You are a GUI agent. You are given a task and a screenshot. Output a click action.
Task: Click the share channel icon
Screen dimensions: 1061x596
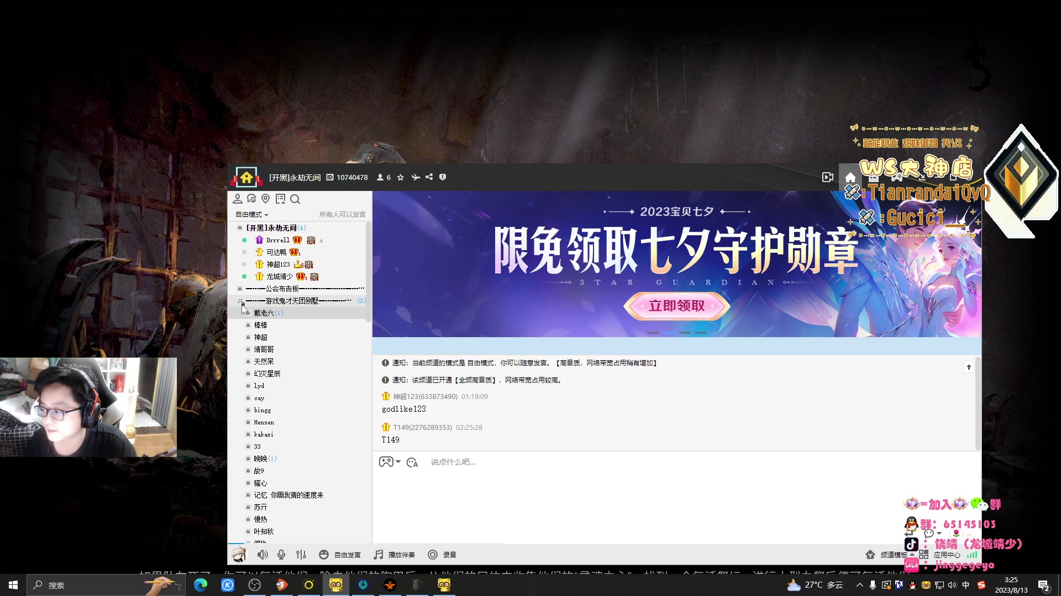click(x=429, y=177)
